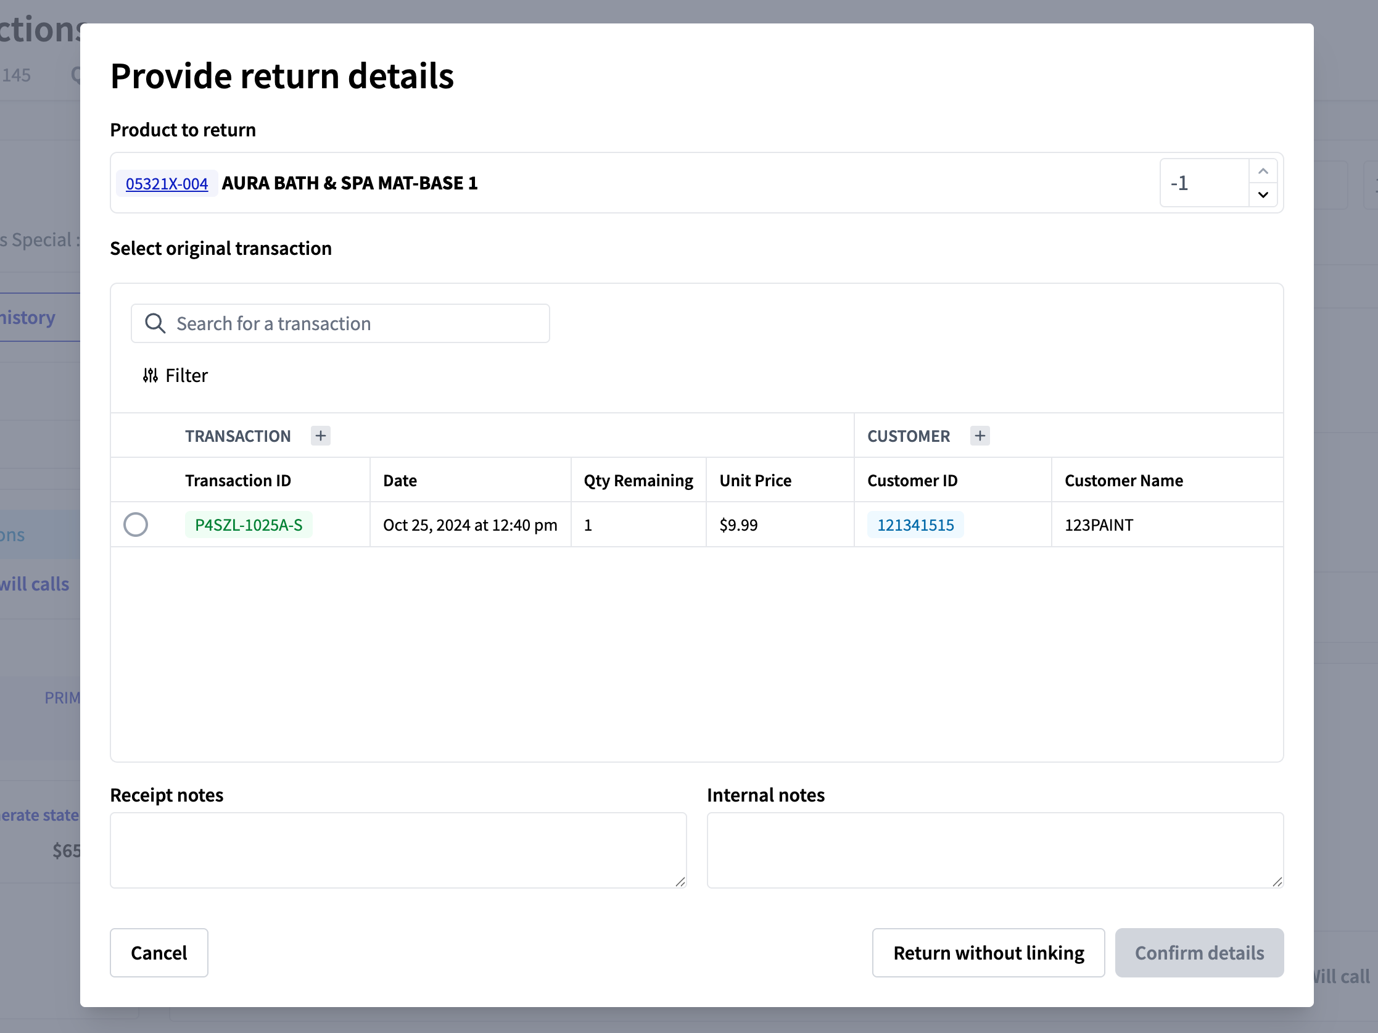Open product link 05321X-004

click(x=167, y=184)
